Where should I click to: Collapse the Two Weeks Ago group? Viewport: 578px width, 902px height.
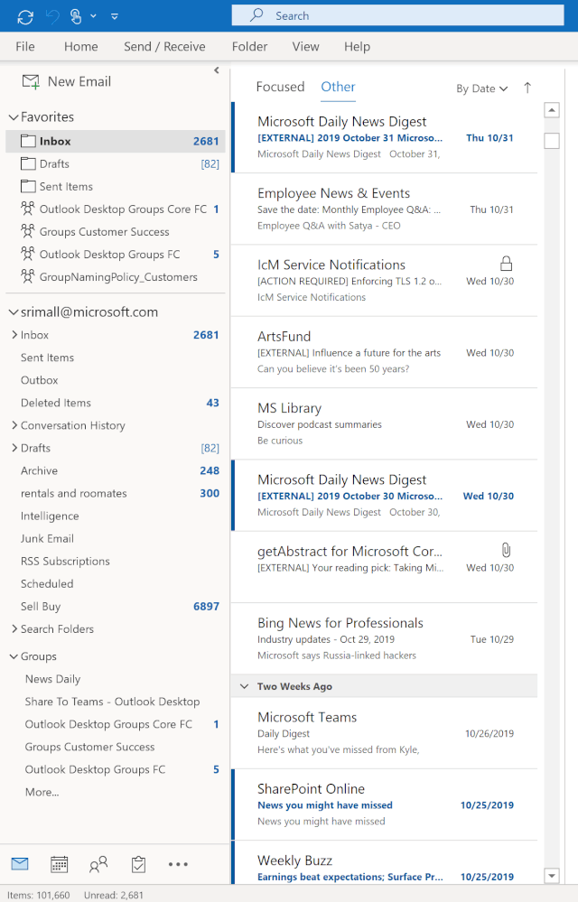pyautogui.click(x=245, y=686)
